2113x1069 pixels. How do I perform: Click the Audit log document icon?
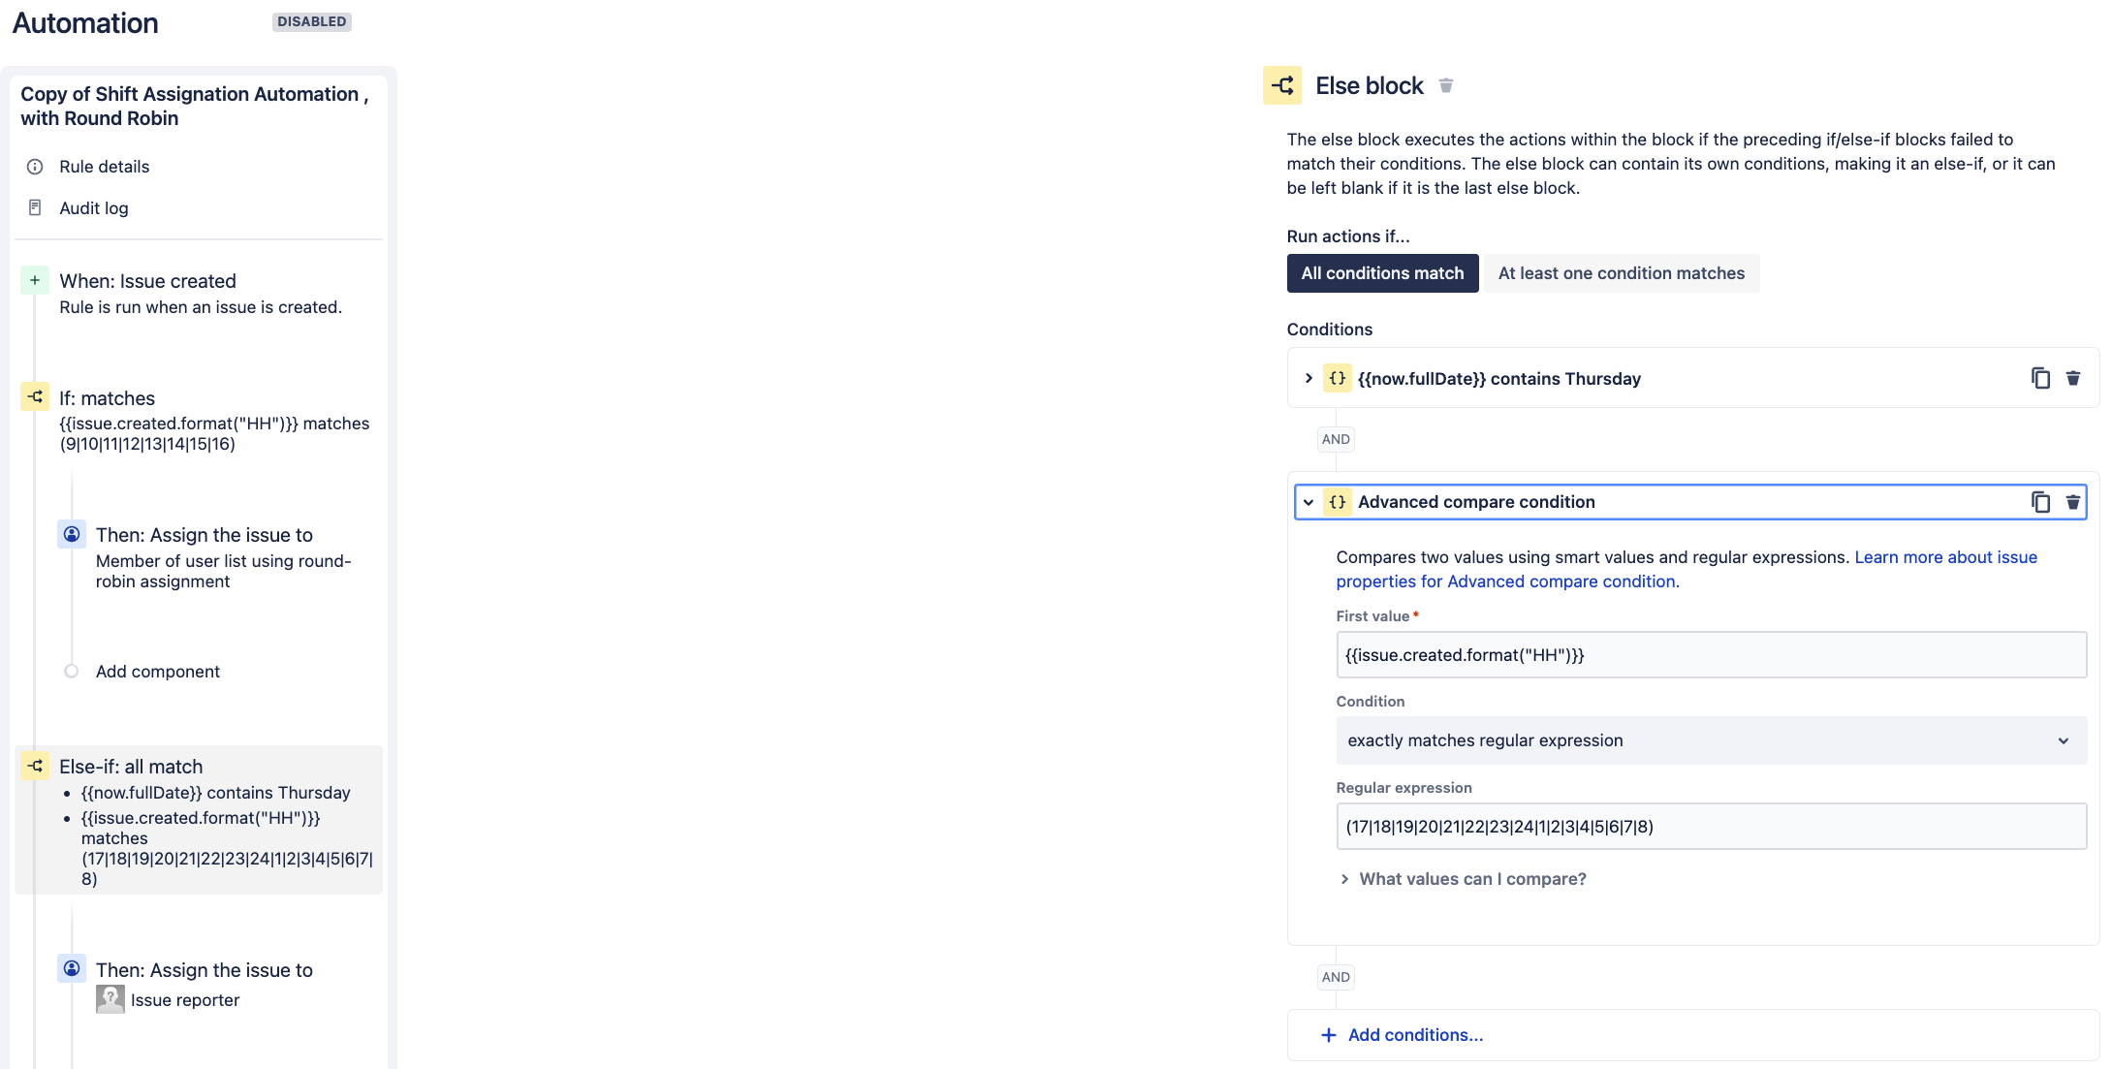[35, 207]
